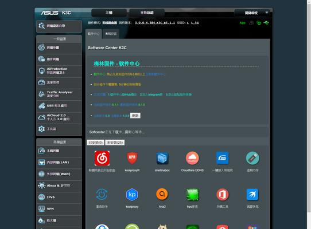Show not-installed plugins tab (25)
The image size is (311, 229).
click(x=115, y=143)
